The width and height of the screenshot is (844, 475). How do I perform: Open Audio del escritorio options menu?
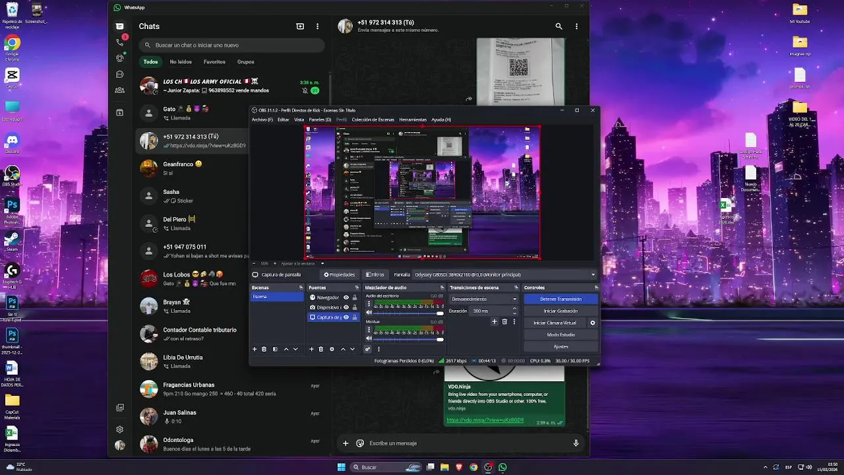click(369, 305)
